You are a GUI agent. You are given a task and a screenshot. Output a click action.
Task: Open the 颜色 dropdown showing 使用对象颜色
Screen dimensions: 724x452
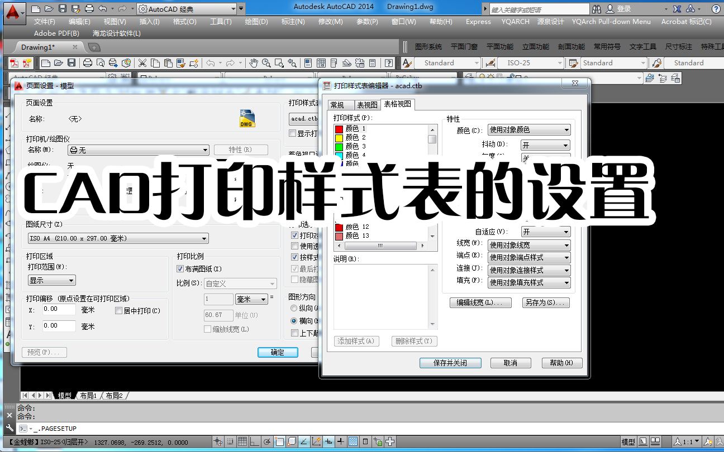pyautogui.click(x=529, y=130)
